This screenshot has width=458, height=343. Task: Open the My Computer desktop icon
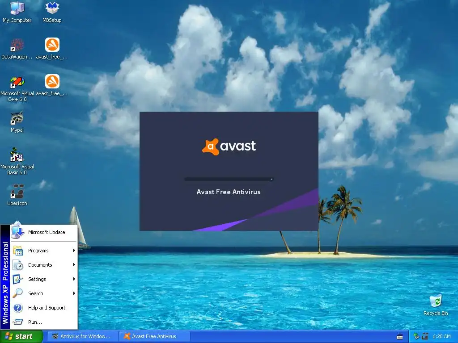click(17, 12)
